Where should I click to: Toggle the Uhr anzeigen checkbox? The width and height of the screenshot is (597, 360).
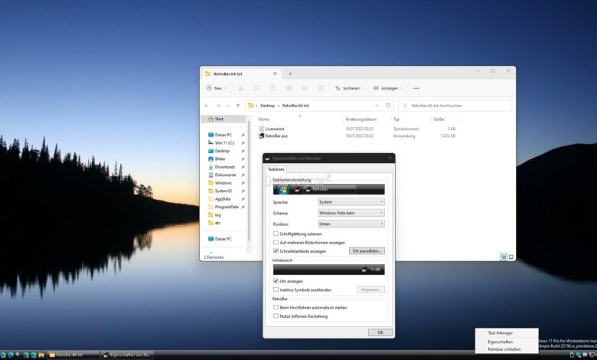coord(276,281)
